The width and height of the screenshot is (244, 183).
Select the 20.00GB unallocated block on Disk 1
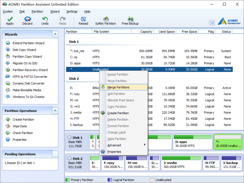pos(228,142)
